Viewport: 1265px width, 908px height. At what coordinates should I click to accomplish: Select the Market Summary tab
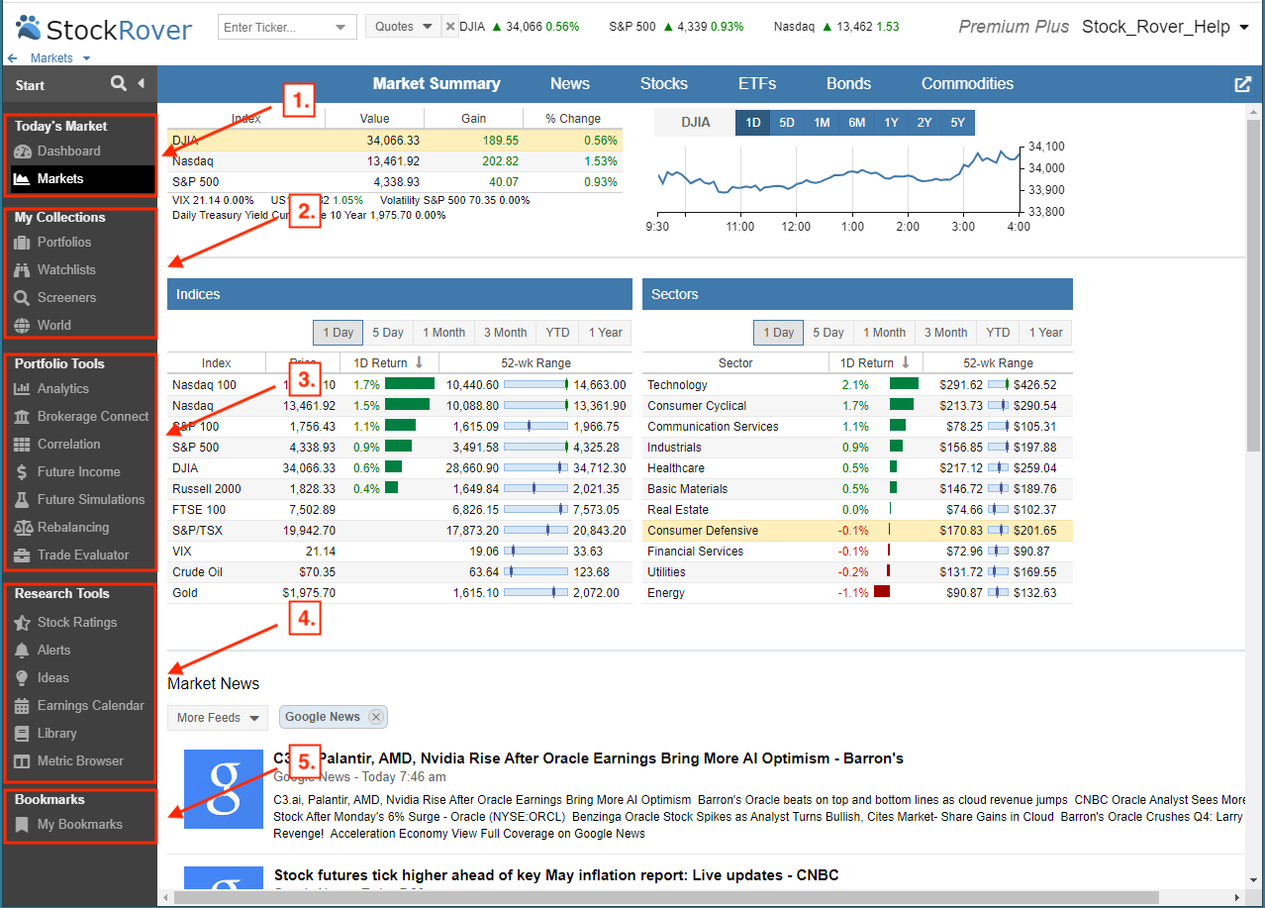(x=437, y=84)
